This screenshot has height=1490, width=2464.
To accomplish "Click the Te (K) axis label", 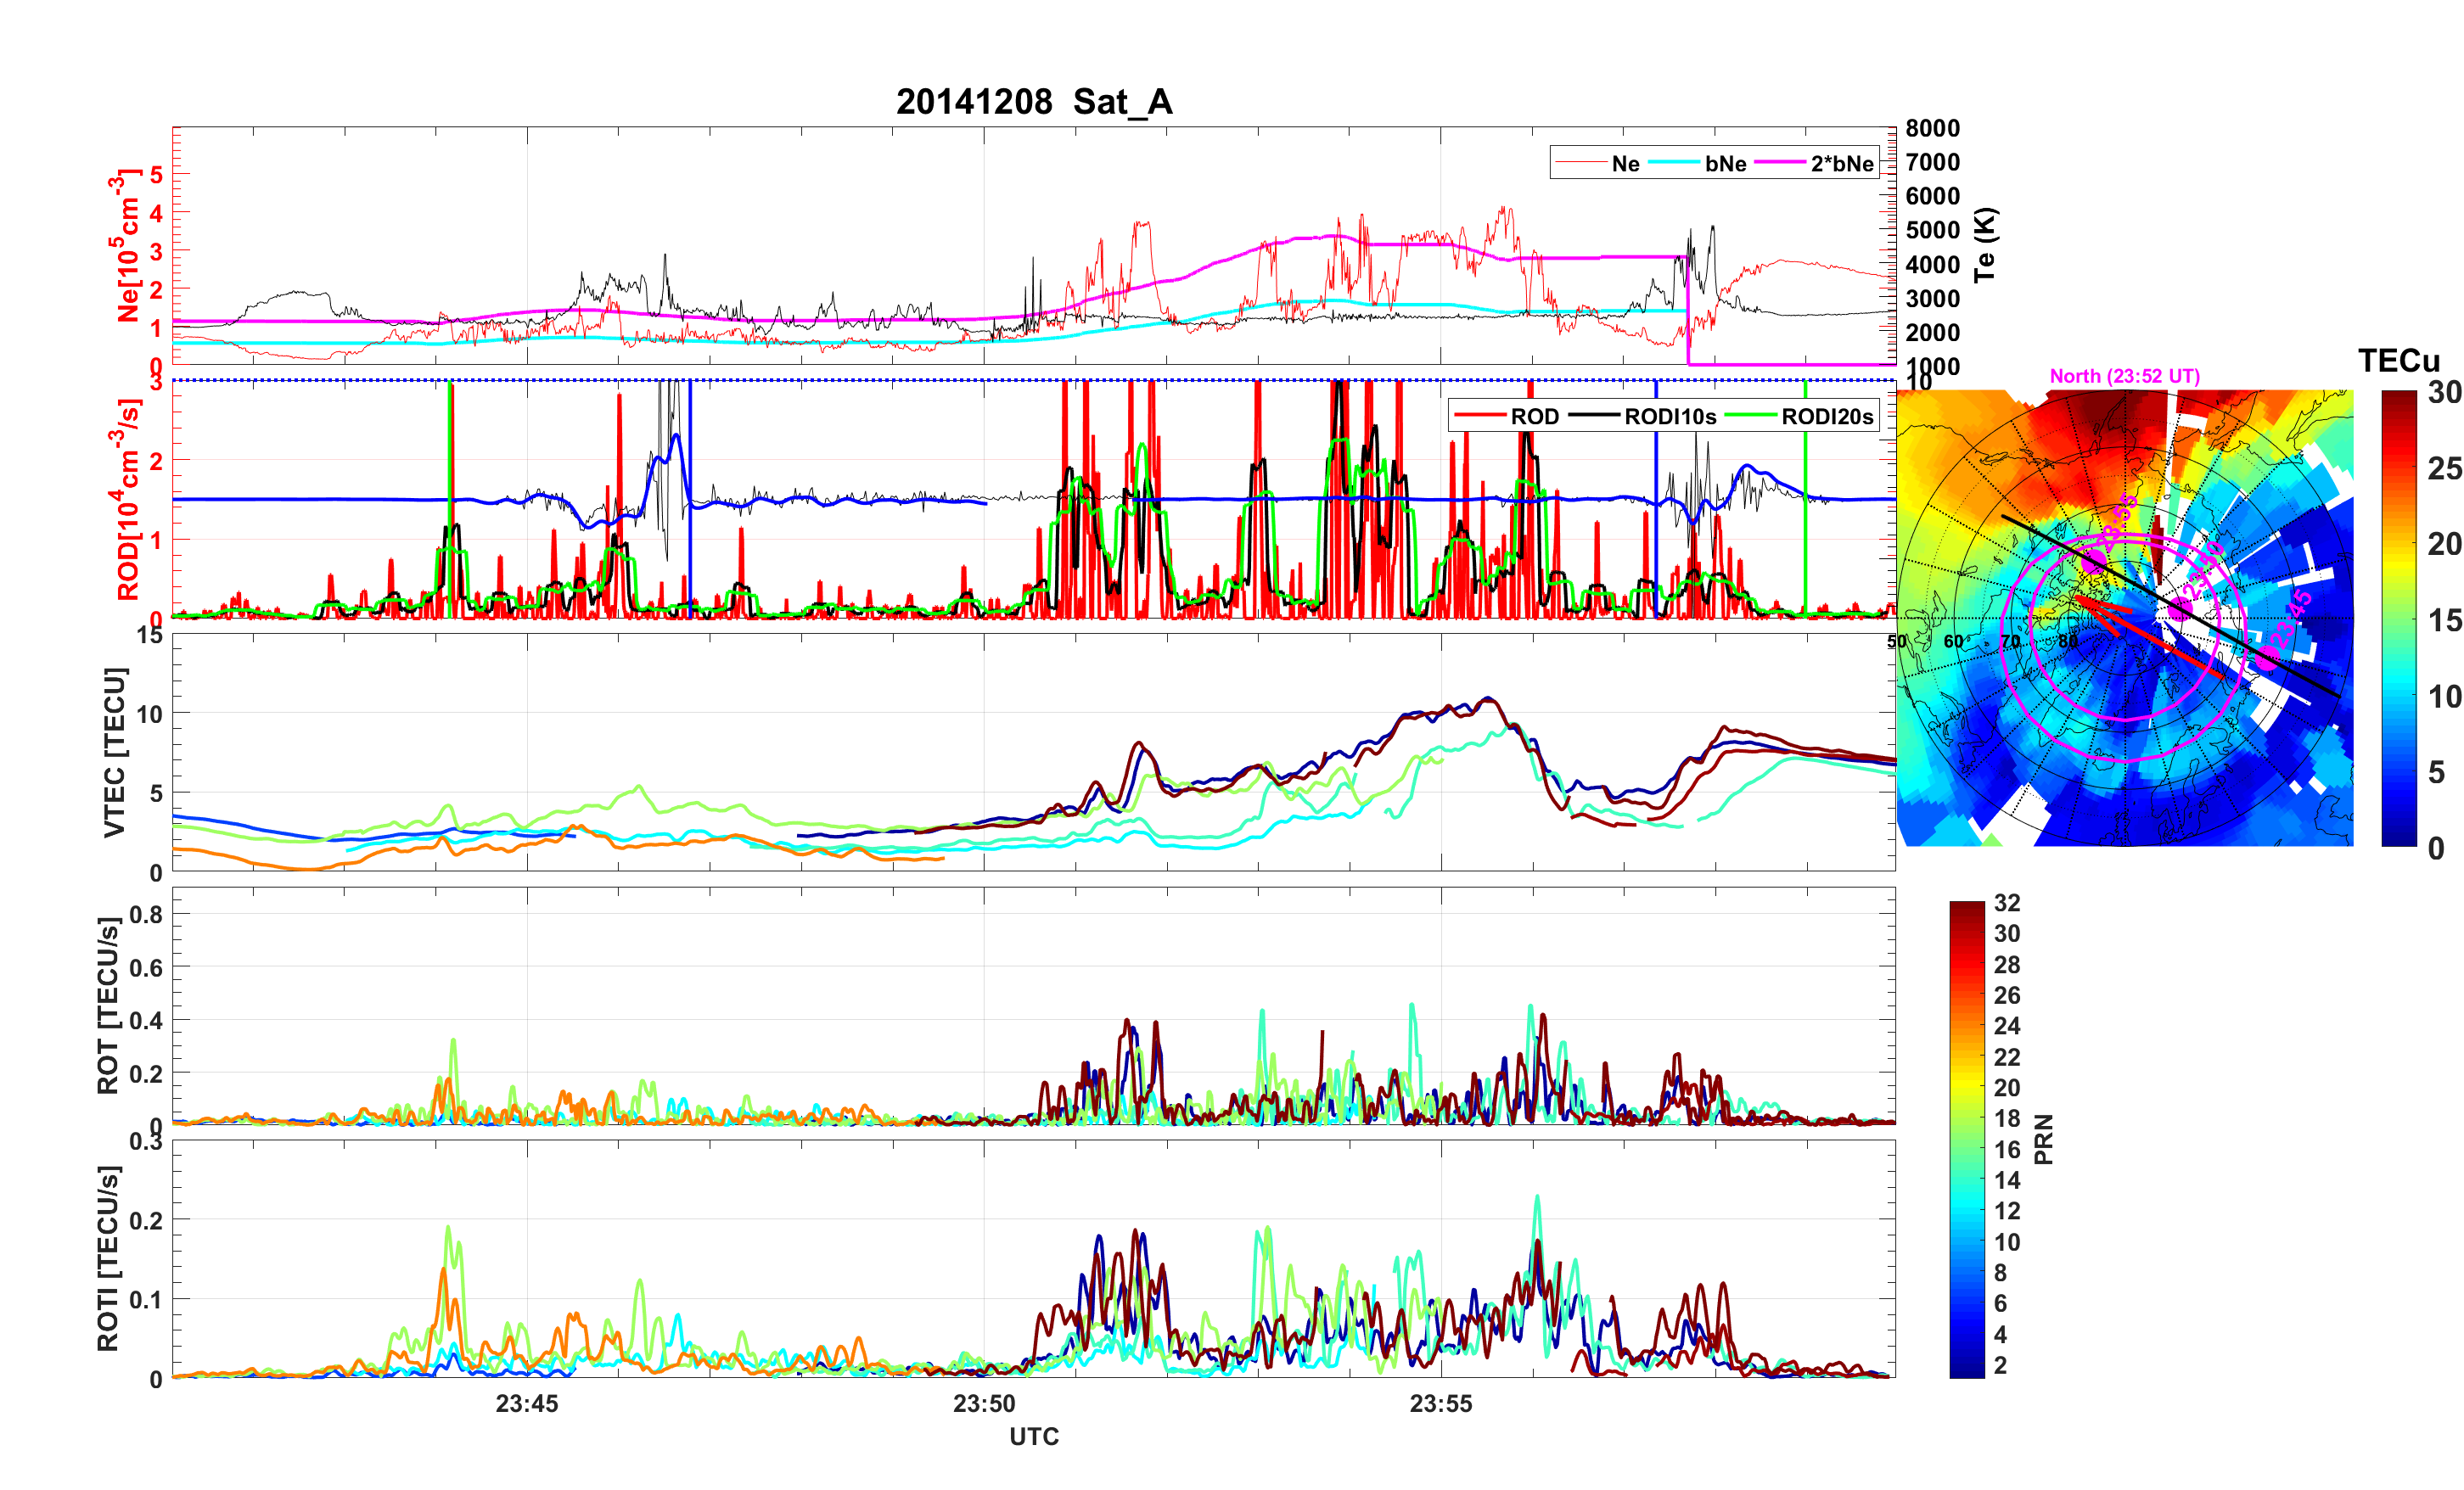I will pyautogui.click(x=1985, y=245).
